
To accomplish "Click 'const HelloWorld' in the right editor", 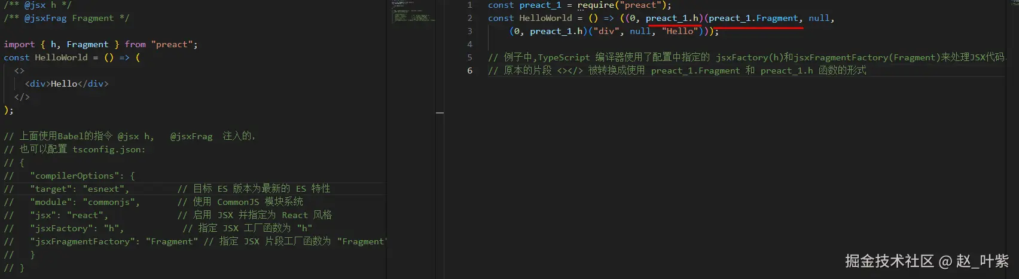I will (x=530, y=18).
